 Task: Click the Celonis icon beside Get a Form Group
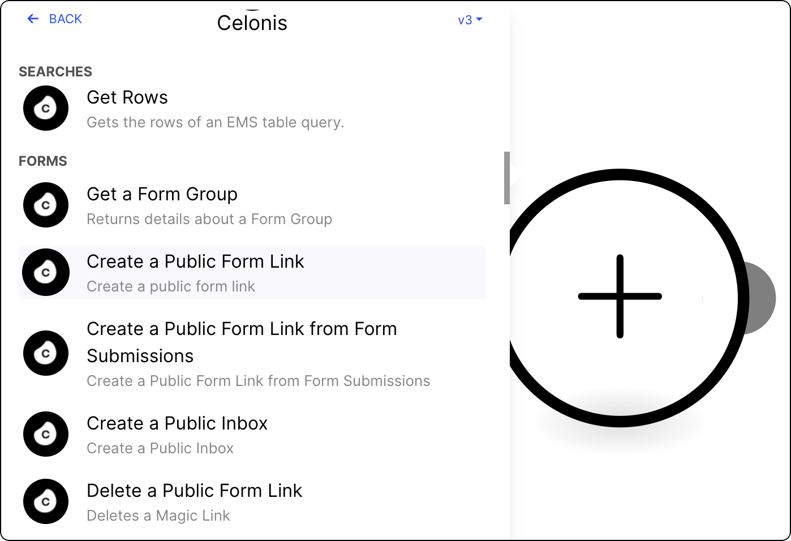coord(46,205)
